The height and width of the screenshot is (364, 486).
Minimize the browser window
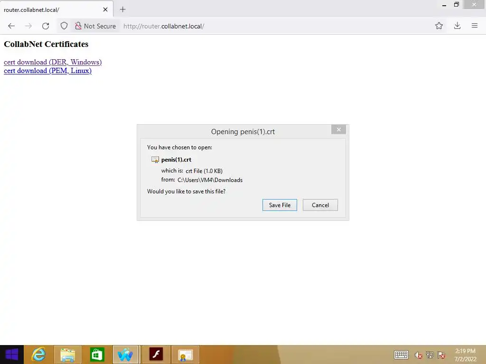[444, 5]
